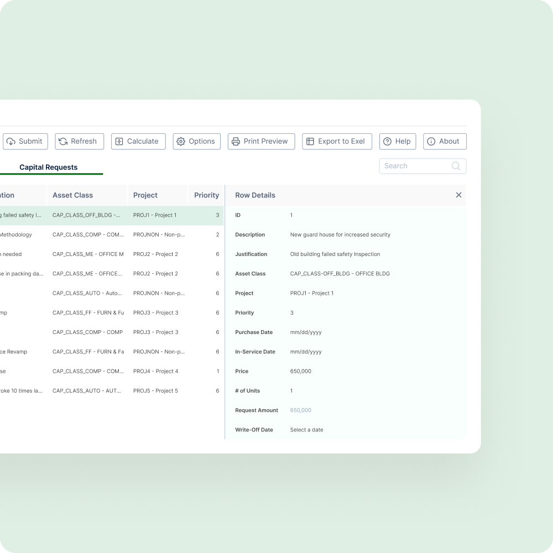This screenshot has height=553, width=553.
Task: Close the Row Details panel
Action: [458, 195]
